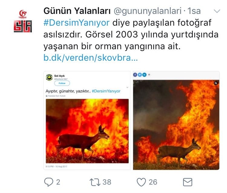Screen dimensions: 227x193
Task: Click Translate from Turkish link
Action: [x=56, y=96]
